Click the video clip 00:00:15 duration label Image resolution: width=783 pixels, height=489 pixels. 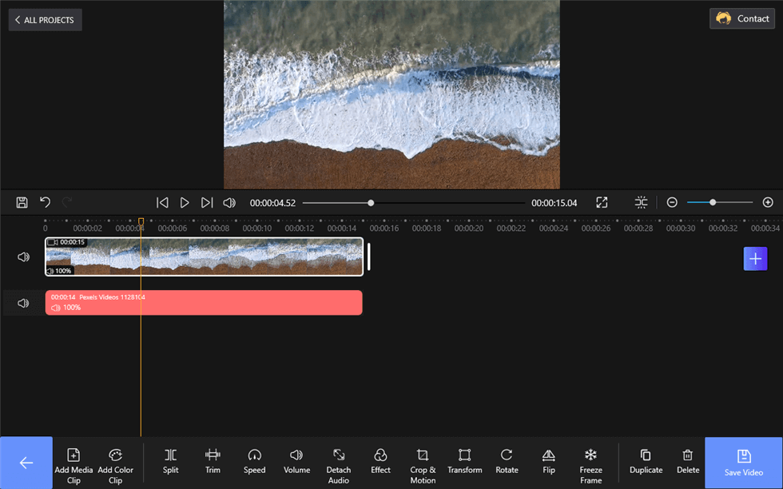tap(66, 242)
